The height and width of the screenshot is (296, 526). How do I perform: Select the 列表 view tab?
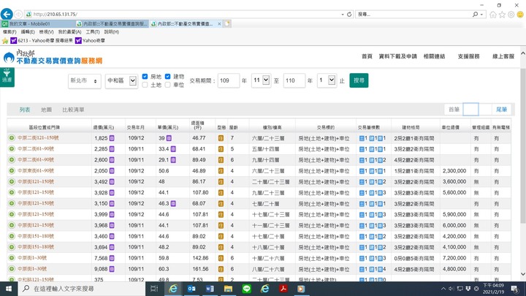[25, 110]
